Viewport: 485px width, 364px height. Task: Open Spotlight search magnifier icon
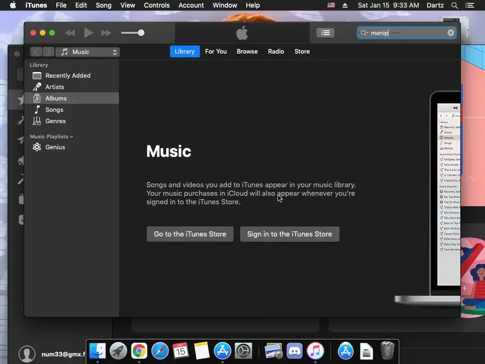click(x=454, y=5)
